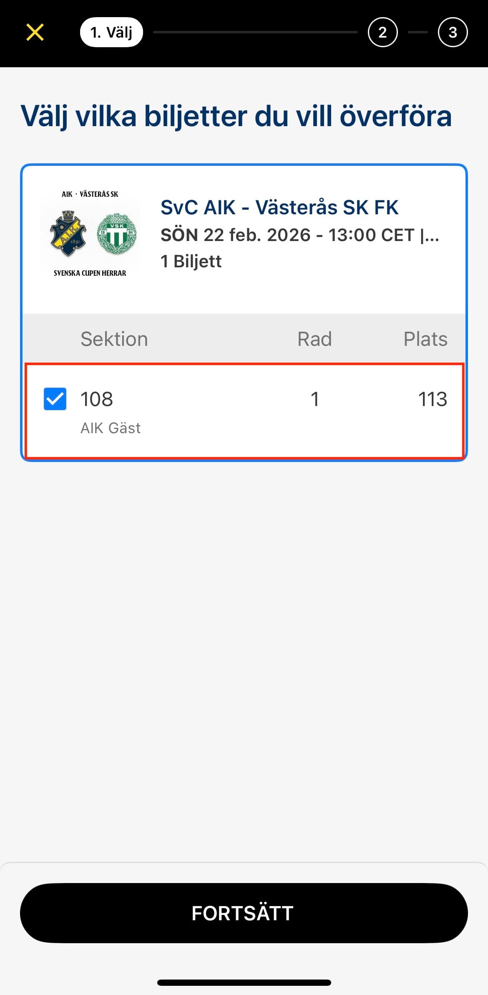This screenshot has width=488, height=995.
Task: Jump to step 2 circle
Action: (382, 32)
